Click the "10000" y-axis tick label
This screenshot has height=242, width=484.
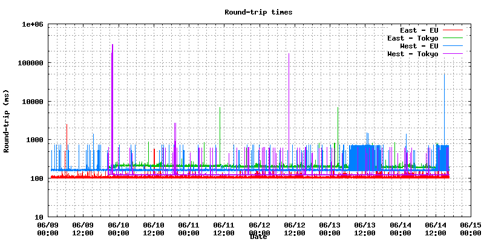click(33, 102)
